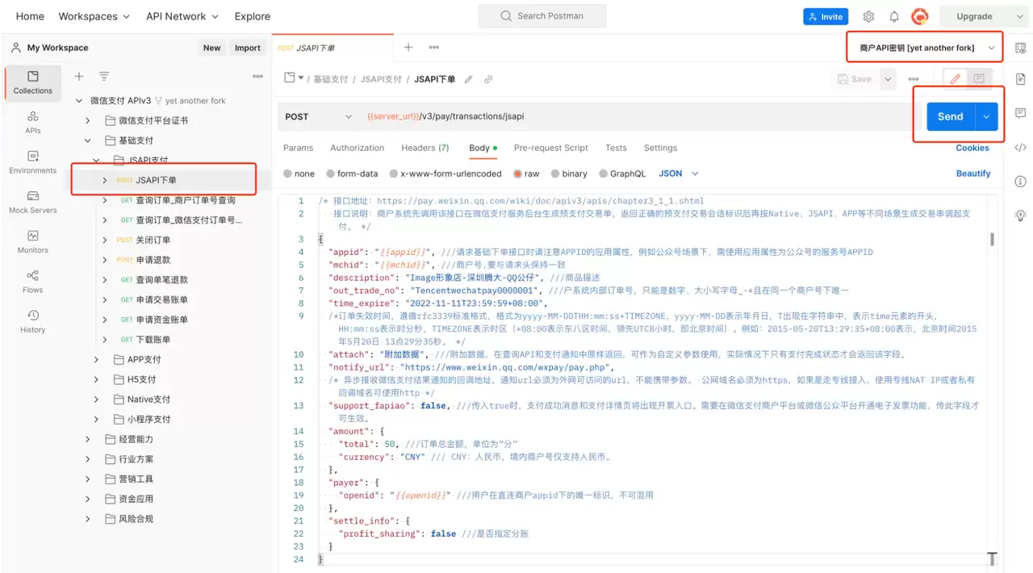Open the API Network dropdown
This screenshot has height=573, width=1033.
pos(182,16)
